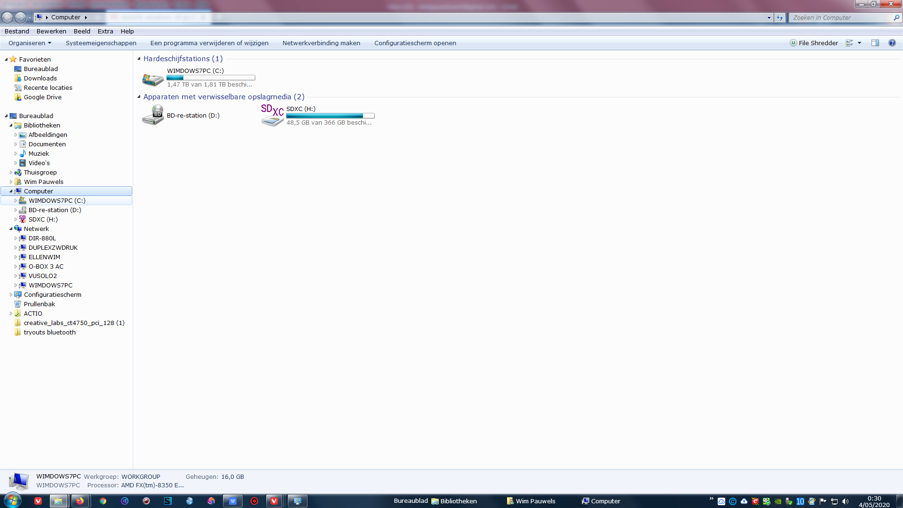Collapse the Hardeschijfstations group
Screen dimensions: 903x508
click(139, 59)
